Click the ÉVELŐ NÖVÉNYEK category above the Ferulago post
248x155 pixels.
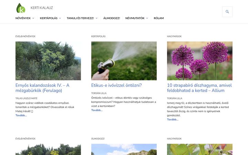(x=25, y=37)
